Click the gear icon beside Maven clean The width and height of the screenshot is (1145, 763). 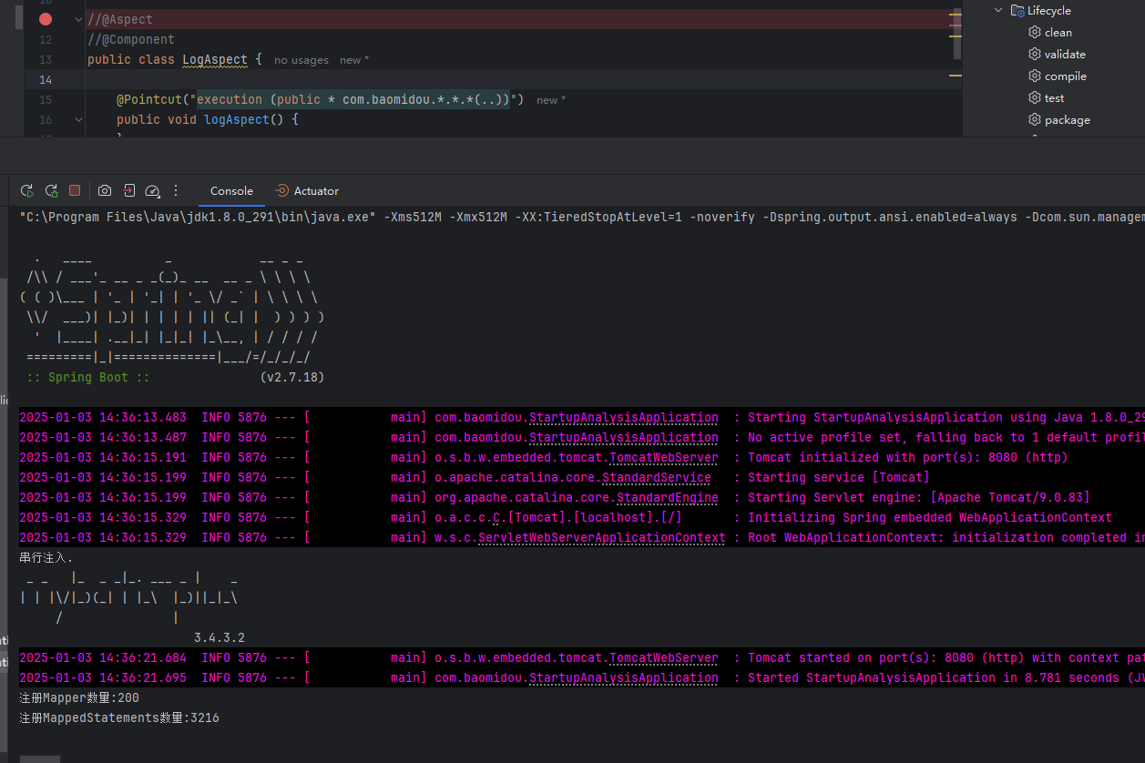(1035, 33)
